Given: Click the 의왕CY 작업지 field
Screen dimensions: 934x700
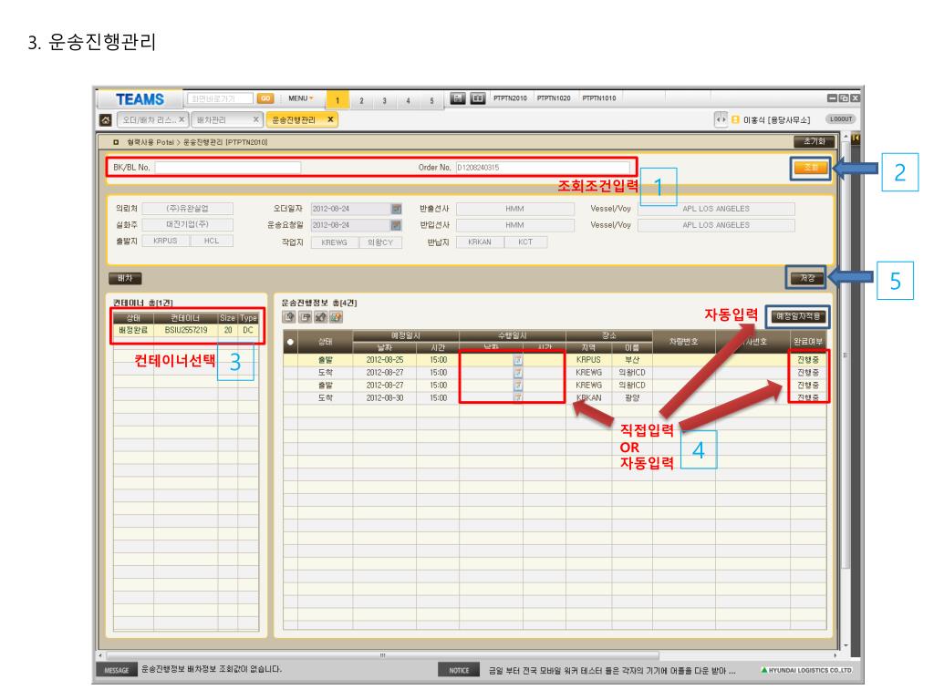Looking at the screenshot, I should 380,242.
